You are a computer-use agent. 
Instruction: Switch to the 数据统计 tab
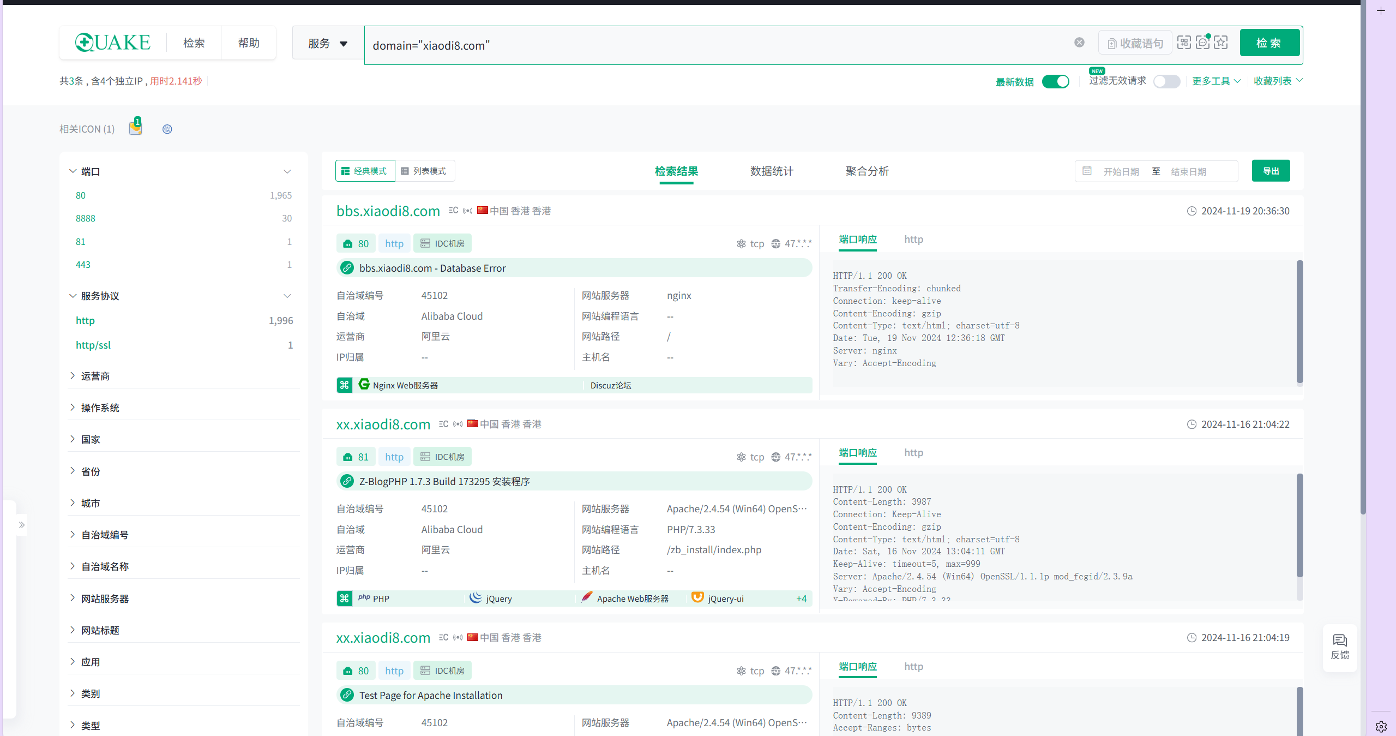772,171
